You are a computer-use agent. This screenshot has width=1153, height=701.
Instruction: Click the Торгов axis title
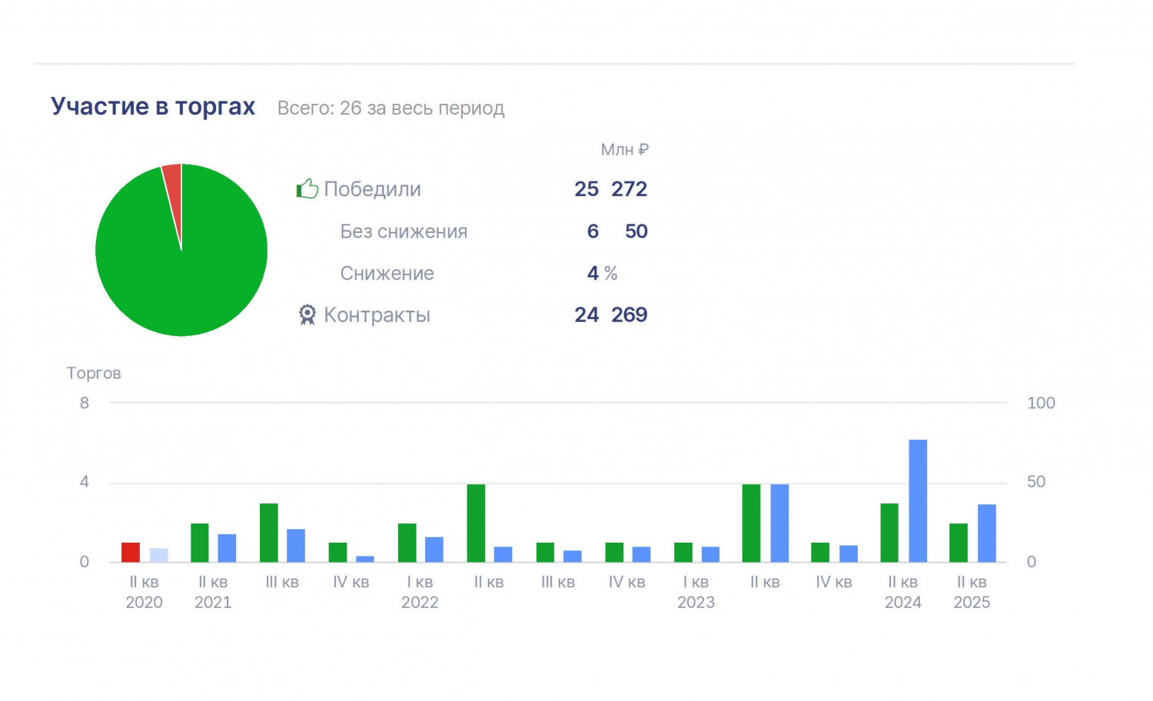[x=94, y=374]
